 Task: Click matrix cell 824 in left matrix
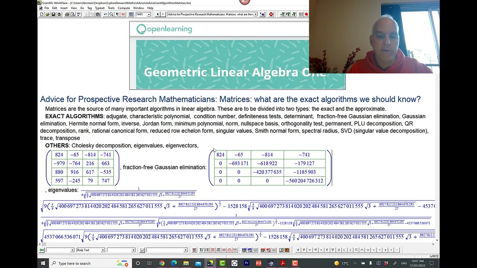(x=59, y=154)
